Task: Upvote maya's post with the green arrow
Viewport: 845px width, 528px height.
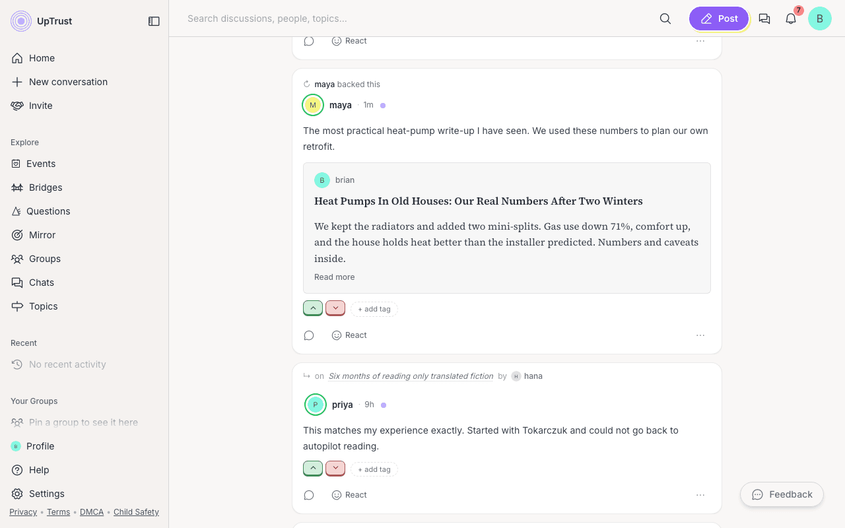Action: [313, 308]
